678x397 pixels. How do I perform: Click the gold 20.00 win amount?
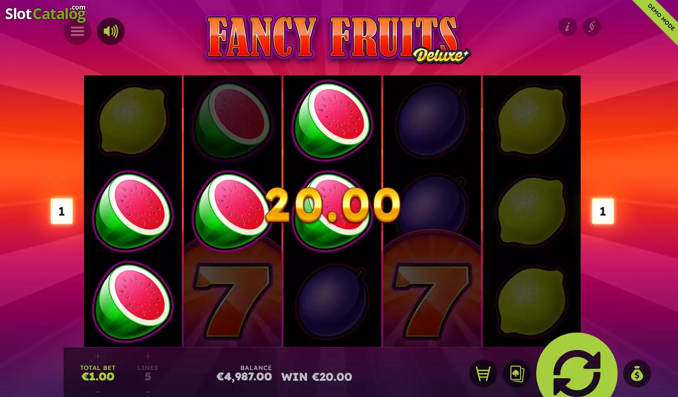coord(333,204)
